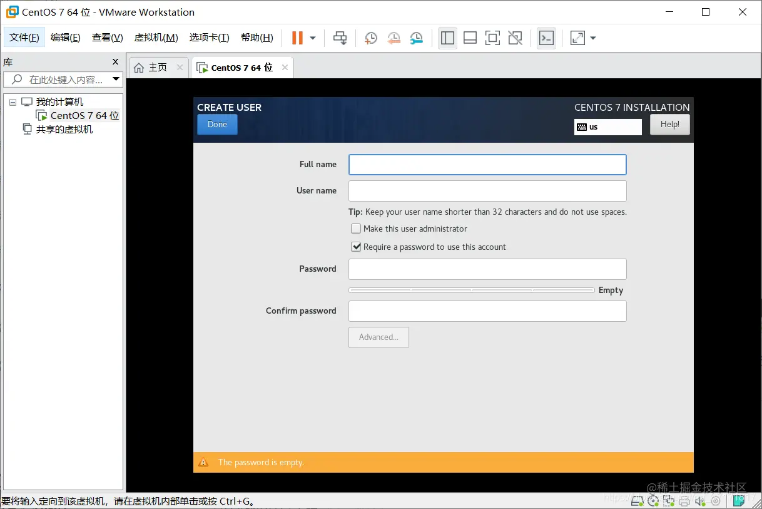Click the User name input field
Image resolution: width=762 pixels, height=509 pixels.
(x=487, y=191)
